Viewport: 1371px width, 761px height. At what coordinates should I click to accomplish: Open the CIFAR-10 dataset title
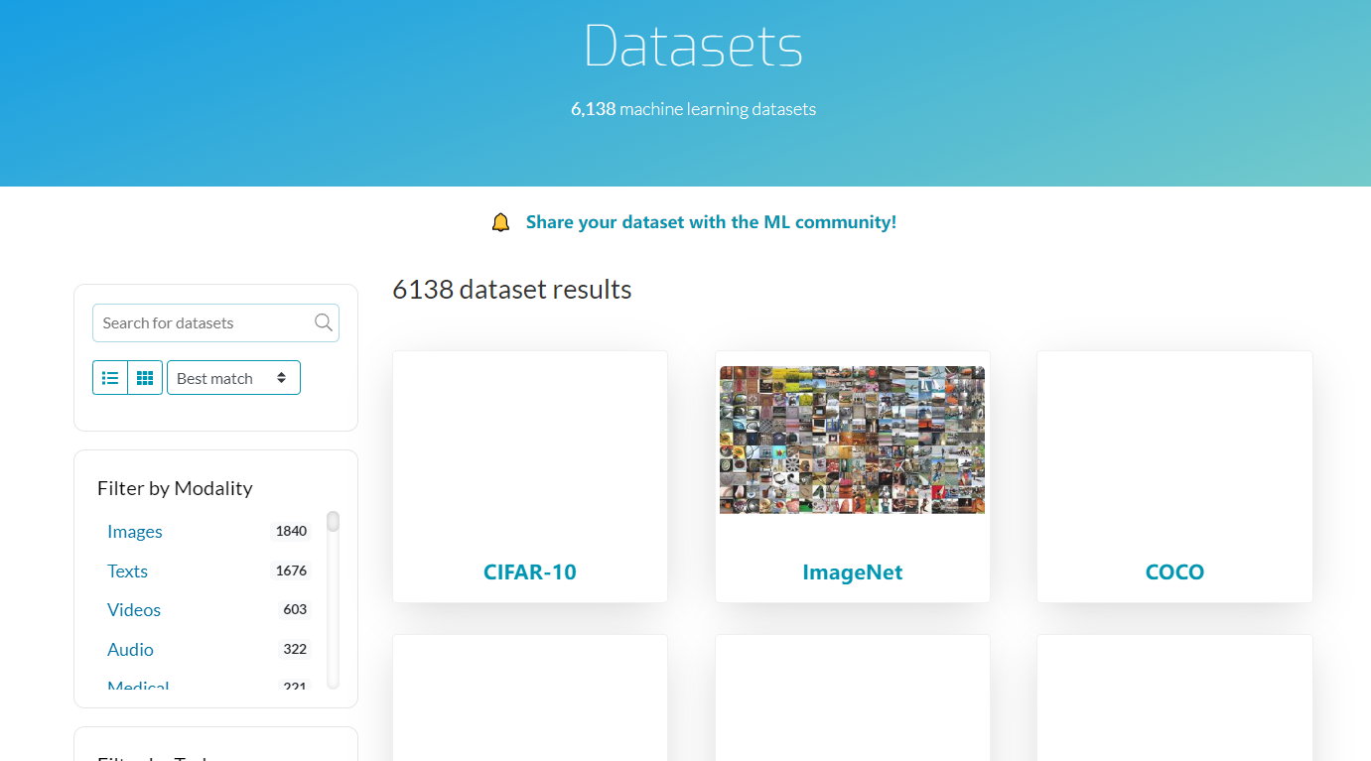click(x=530, y=572)
